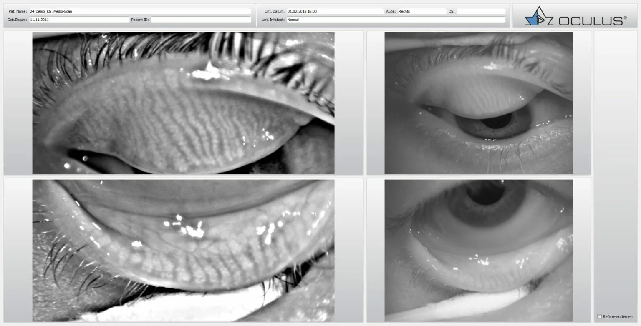
Task: Click the 'Unt. Datum:' label text
Action: click(x=274, y=11)
